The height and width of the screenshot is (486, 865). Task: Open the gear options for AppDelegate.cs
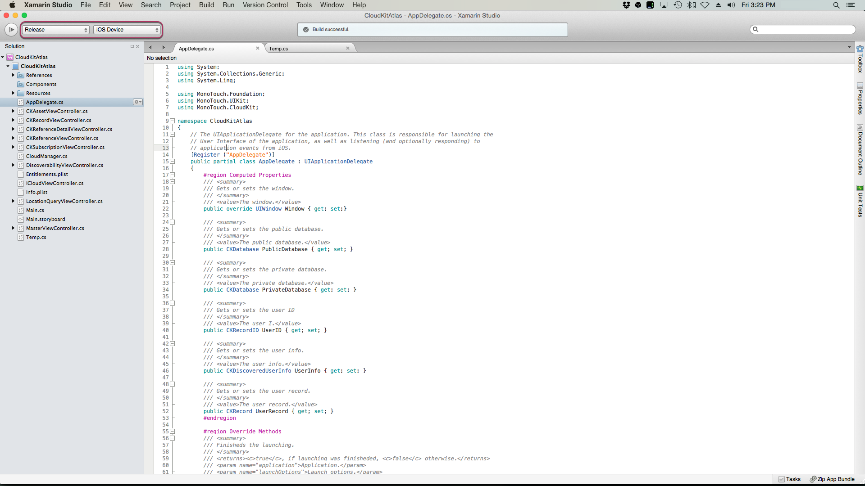point(137,102)
